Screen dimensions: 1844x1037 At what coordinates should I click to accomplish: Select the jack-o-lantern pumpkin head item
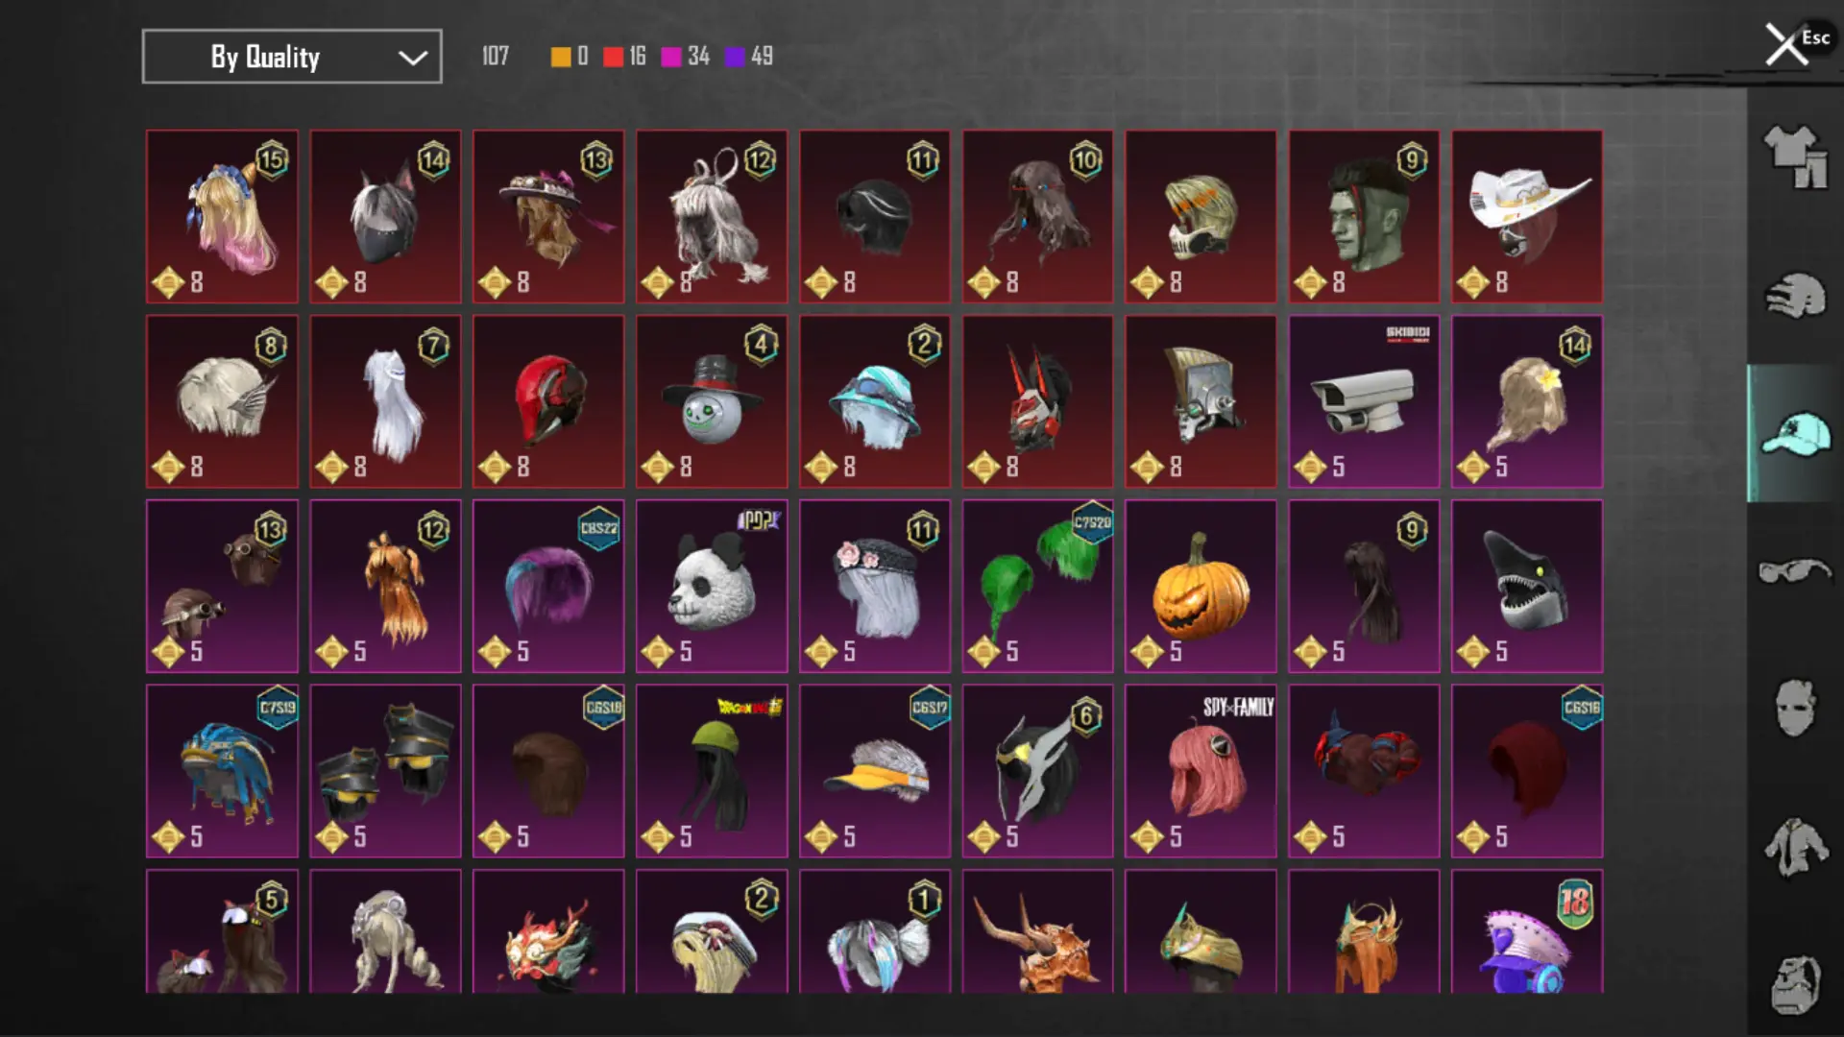click(x=1201, y=586)
